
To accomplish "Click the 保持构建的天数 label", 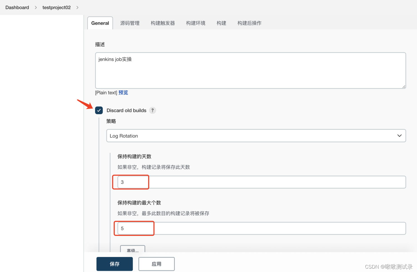I will click(x=134, y=156).
